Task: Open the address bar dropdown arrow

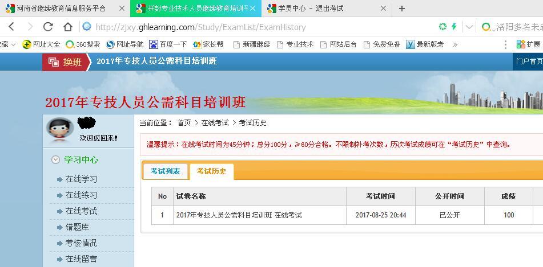Action: tap(469, 27)
